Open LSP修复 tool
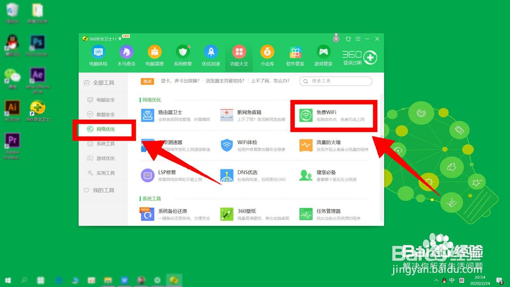The height and width of the screenshot is (287, 510). click(x=171, y=175)
